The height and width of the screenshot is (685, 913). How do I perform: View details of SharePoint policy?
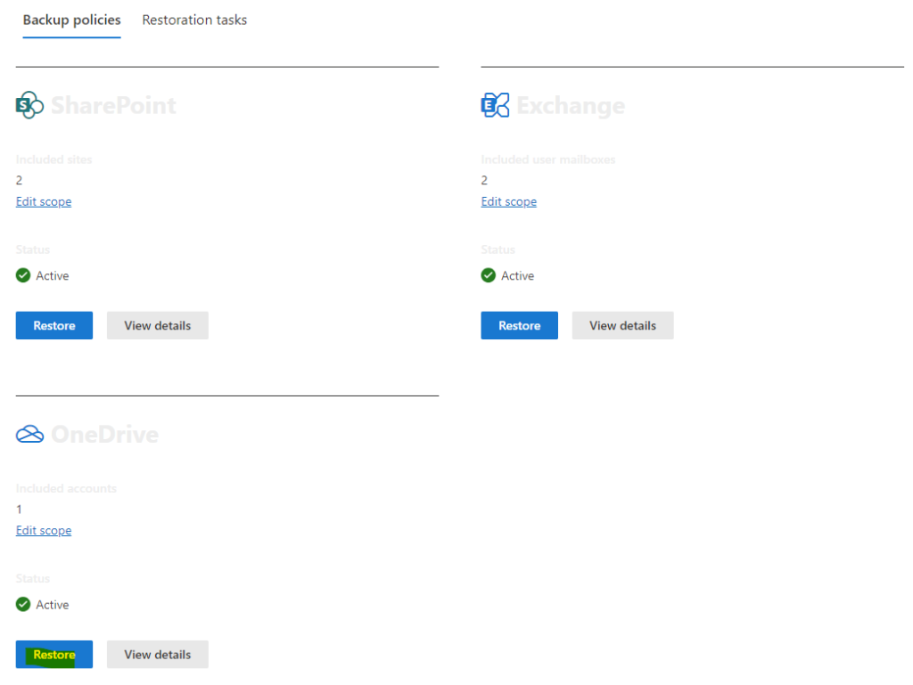click(157, 325)
